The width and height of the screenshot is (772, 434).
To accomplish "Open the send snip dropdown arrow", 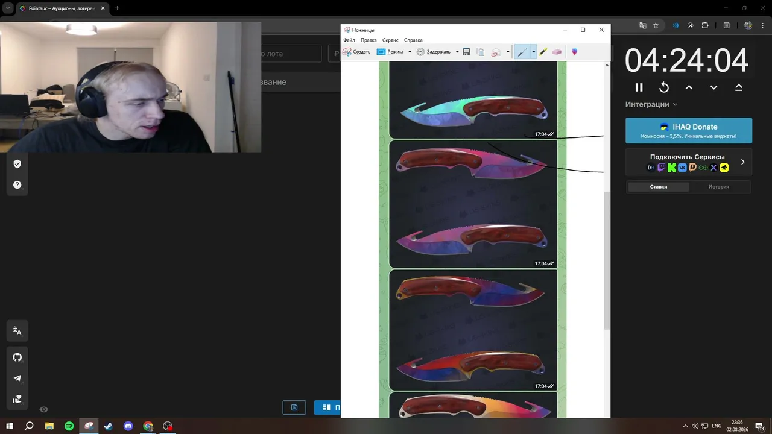I will (508, 52).
